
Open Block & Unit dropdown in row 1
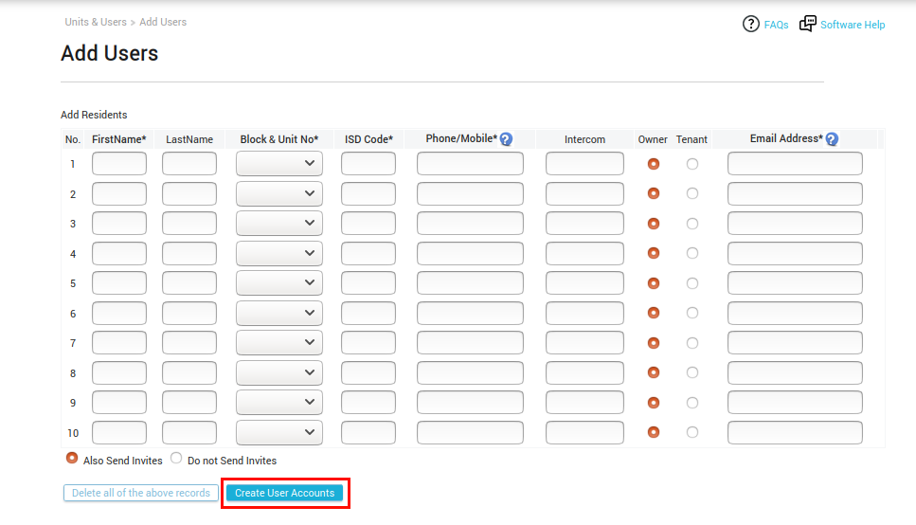tap(279, 164)
